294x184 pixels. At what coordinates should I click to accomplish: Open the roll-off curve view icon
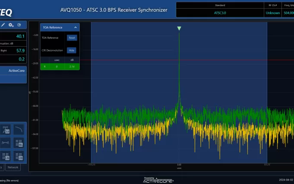(x=19, y=130)
